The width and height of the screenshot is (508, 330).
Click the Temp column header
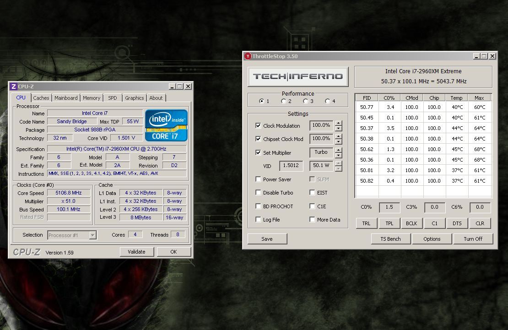[457, 98]
